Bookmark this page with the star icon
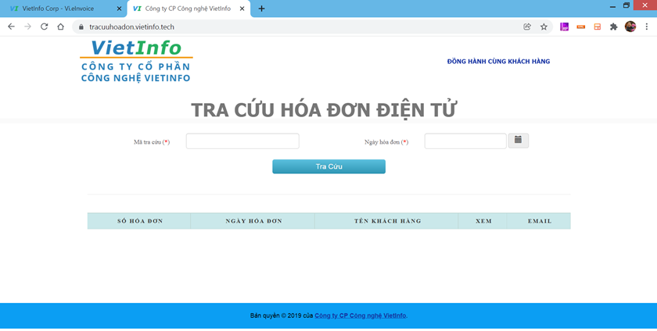The image size is (657, 331). pos(544,27)
